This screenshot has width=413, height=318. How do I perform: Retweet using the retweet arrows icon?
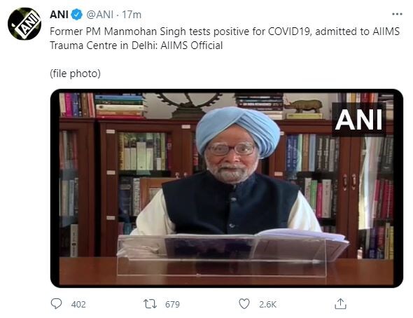click(150, 304)
